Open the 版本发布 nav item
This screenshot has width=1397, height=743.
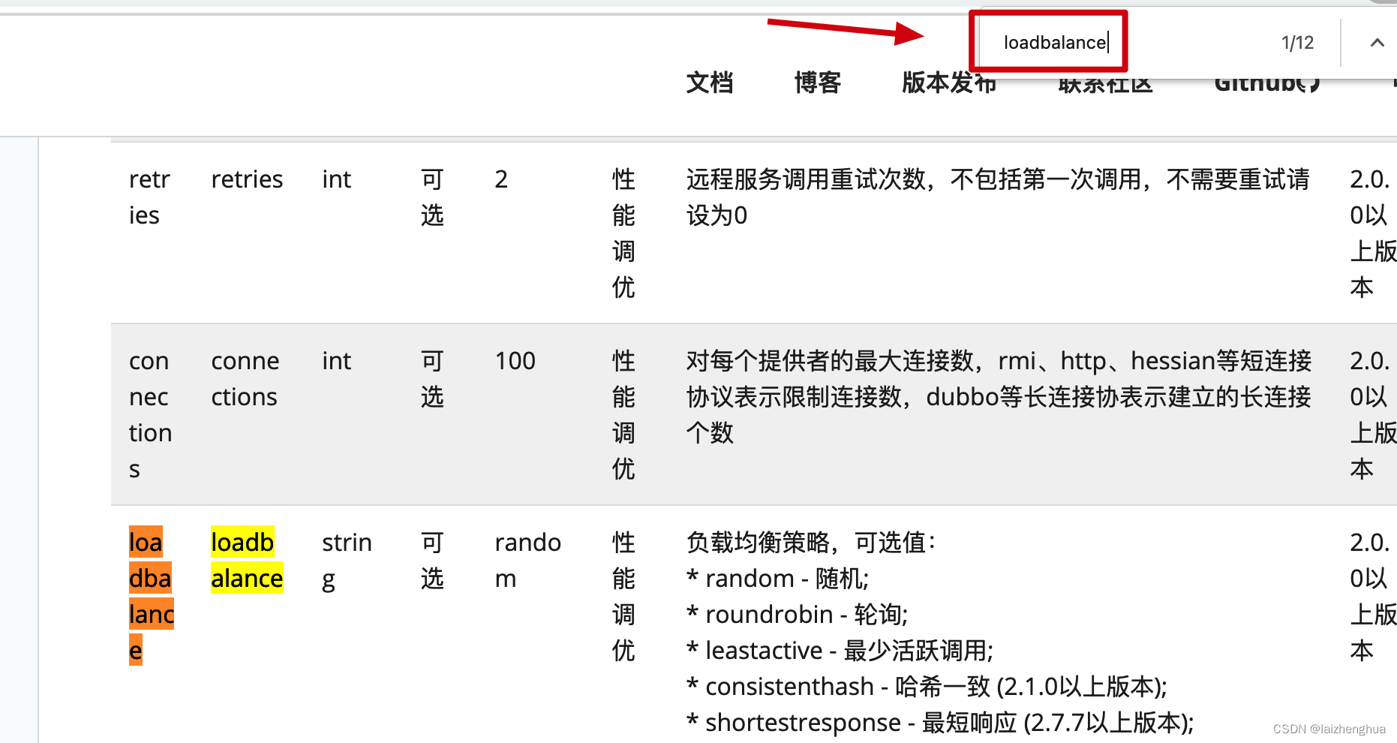pos(949,82)
